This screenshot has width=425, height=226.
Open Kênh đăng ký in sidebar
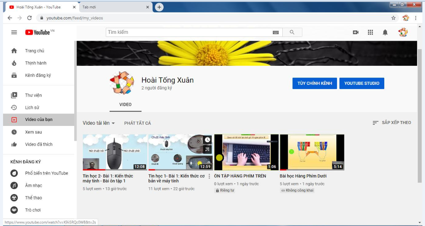38,75
